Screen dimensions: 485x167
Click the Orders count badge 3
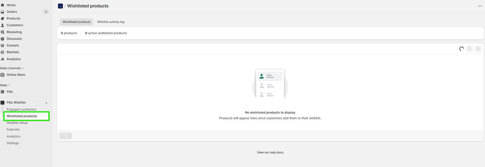point(46,12)
